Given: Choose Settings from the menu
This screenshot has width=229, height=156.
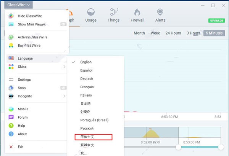Looking at the screenshot, I should point(24,80).
